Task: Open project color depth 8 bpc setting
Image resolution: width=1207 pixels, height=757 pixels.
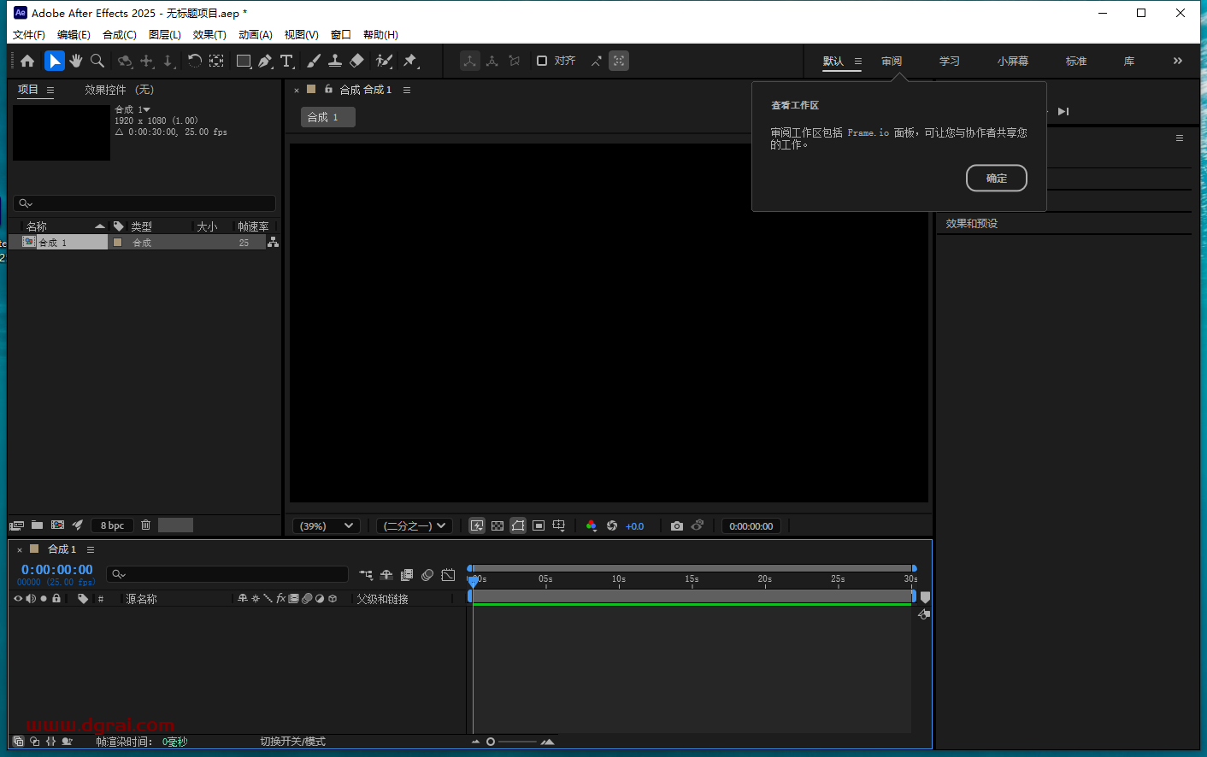Action: tap(112, 525)
